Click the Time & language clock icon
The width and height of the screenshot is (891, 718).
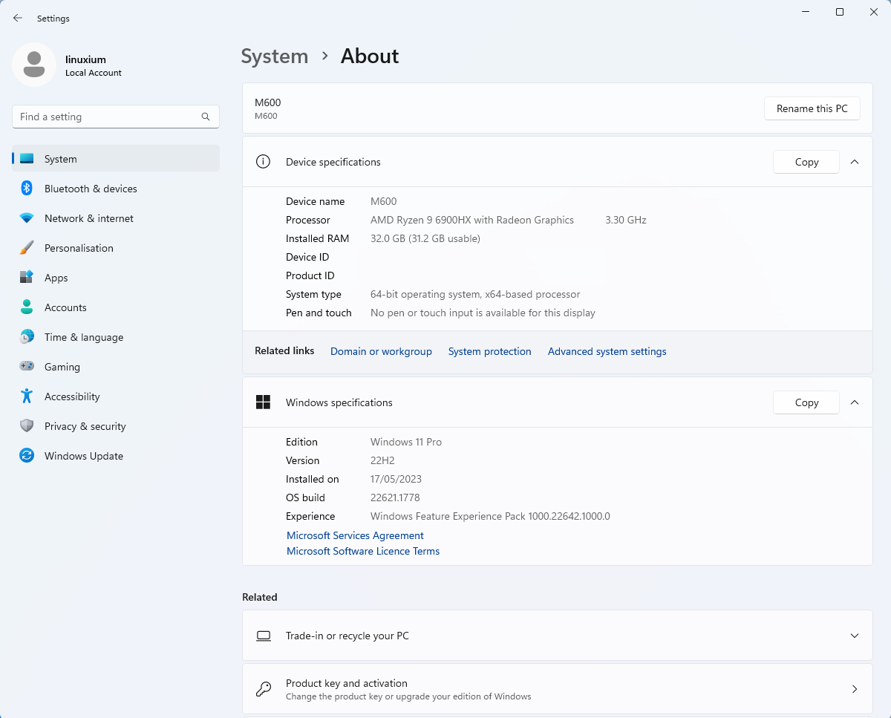[x=27, y=337]
